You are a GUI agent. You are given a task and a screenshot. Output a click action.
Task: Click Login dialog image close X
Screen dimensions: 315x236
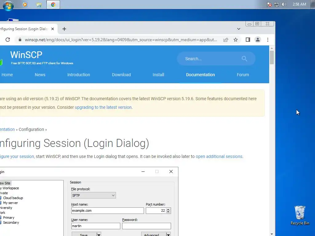click(171, 171)
